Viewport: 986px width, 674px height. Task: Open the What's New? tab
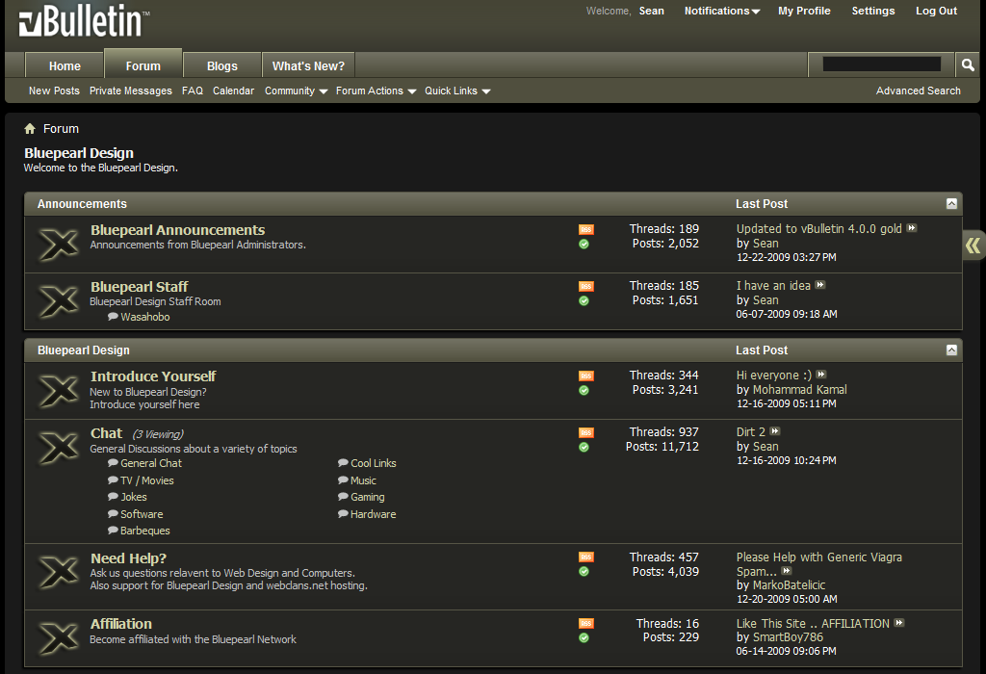click(x=308, y=65)
